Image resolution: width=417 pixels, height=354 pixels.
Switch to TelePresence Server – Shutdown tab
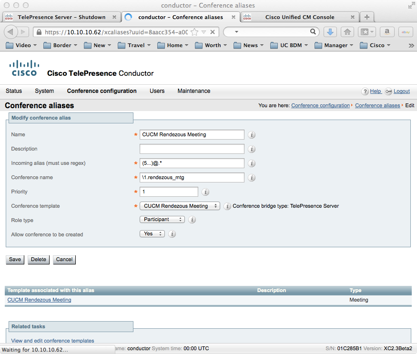(x=61, y=17)
